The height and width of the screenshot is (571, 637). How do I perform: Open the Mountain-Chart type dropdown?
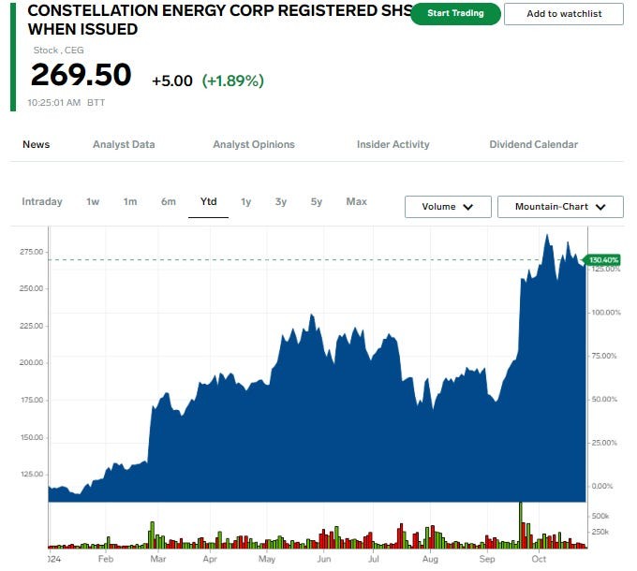click(560, 207)
